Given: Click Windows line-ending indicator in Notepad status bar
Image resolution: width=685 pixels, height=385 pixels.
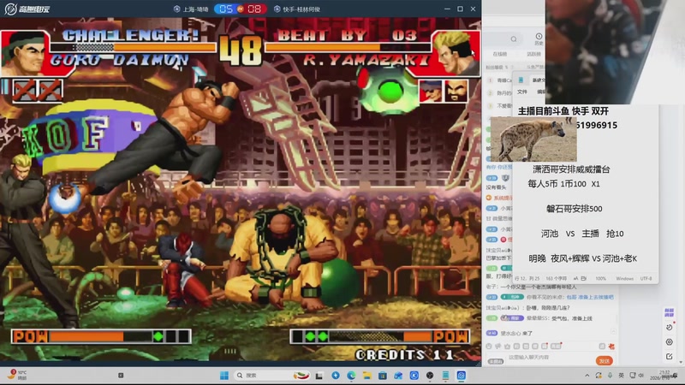Looking at the screenshot, I should 624,279.
